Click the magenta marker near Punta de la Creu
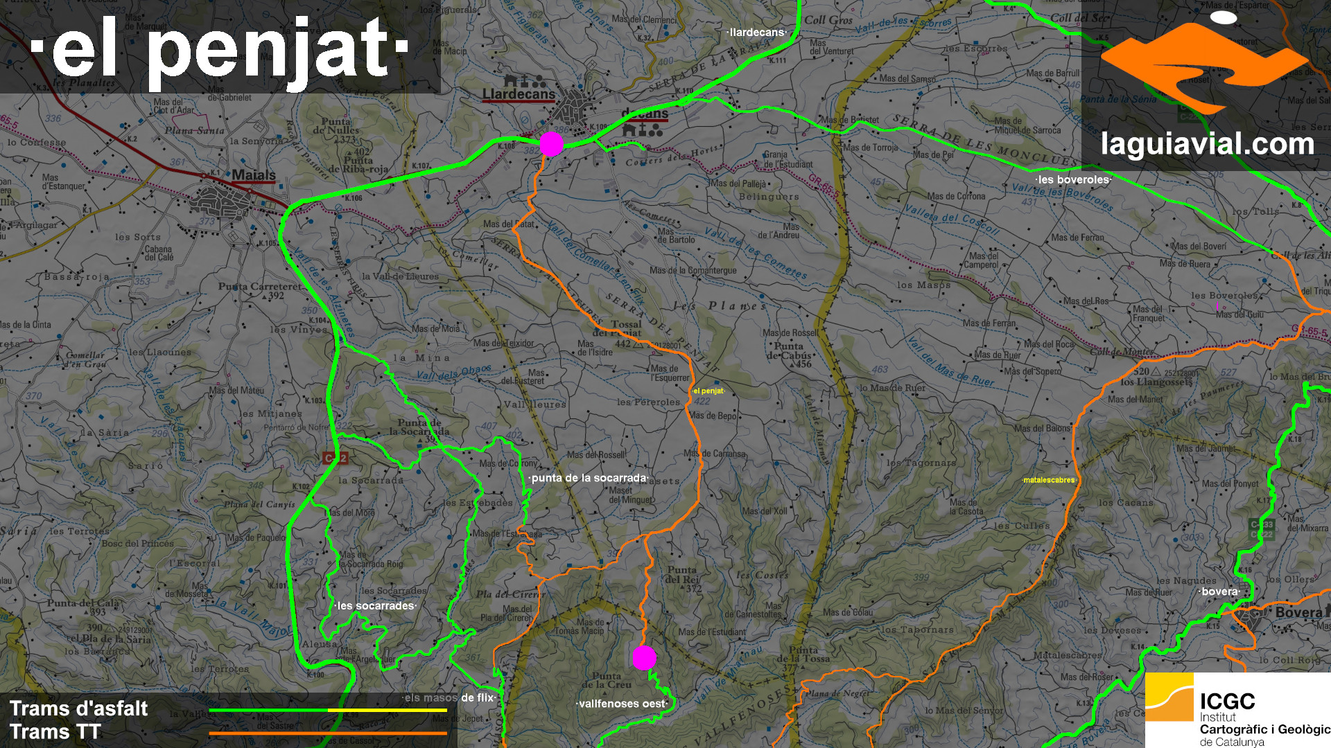 644,657
